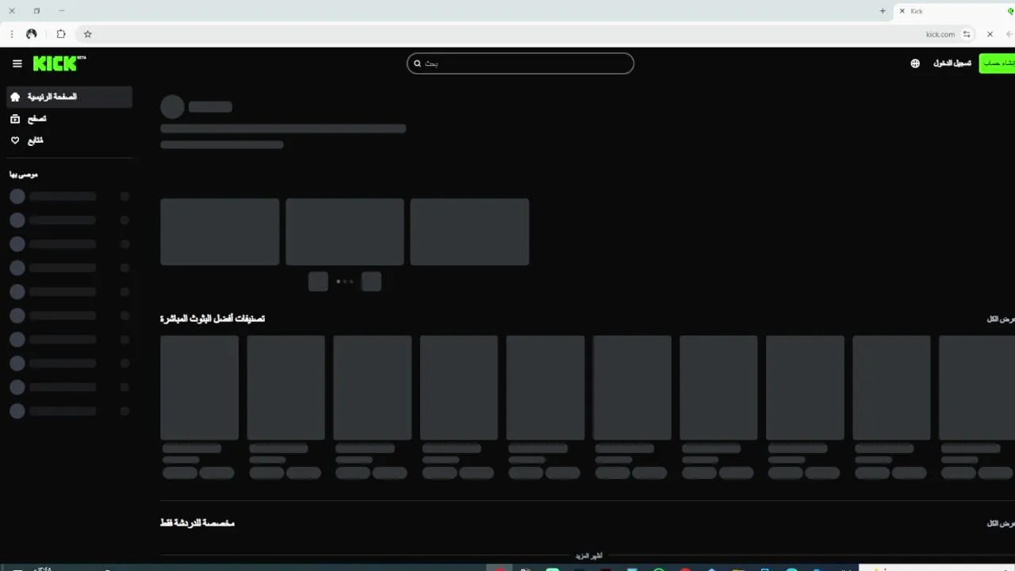The image size is (1015, 571).
Task: Bookmark this page with the star icon
Action: 88,34
